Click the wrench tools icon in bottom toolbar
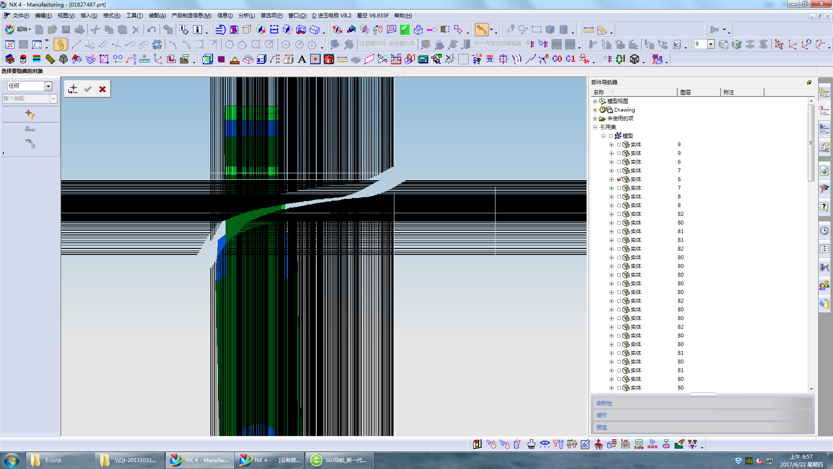The height and width of the screenshot is (469, 833). pos(558,444)
